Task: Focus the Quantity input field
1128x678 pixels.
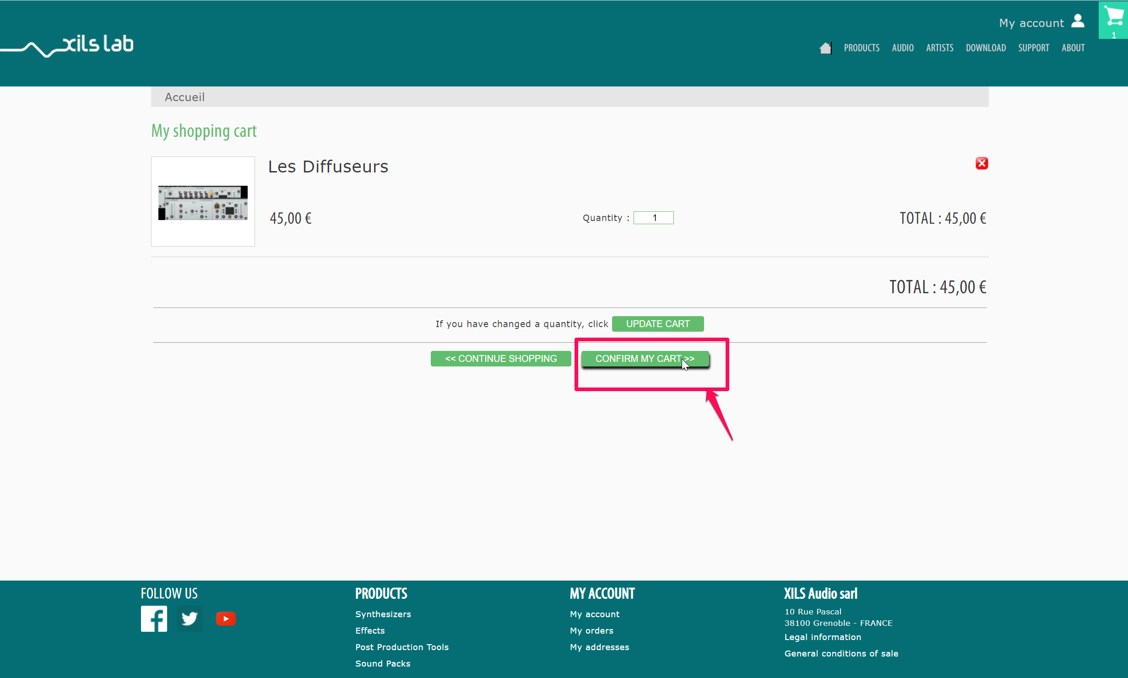Action: click(653, 218)
